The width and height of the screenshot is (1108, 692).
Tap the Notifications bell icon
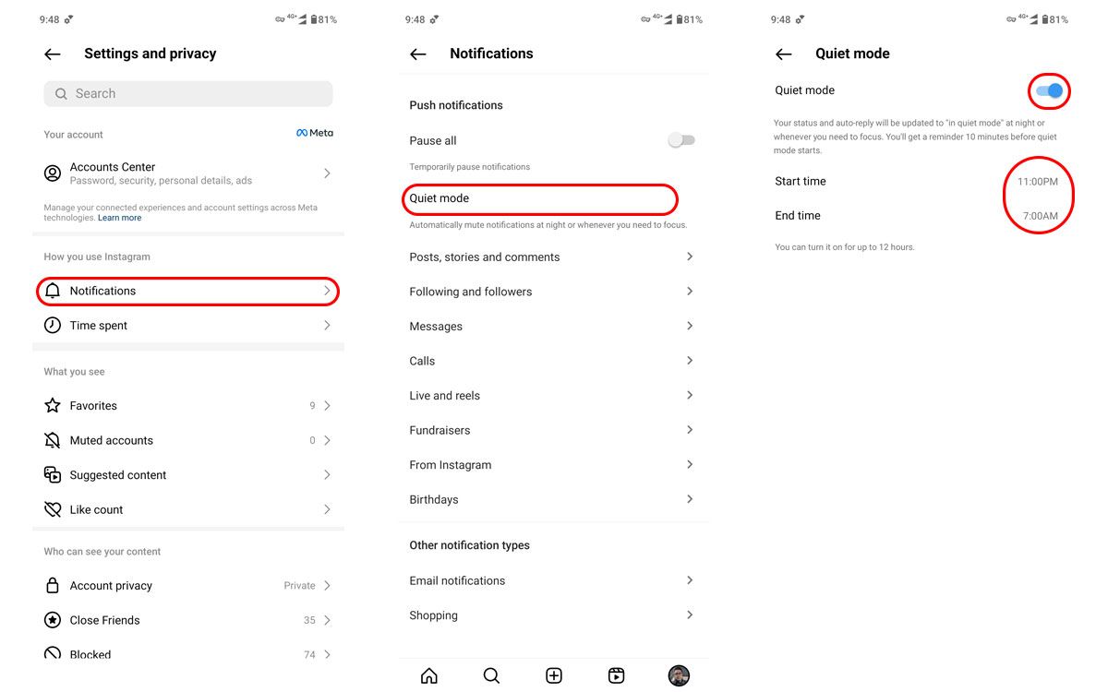(x=53, y=292)
